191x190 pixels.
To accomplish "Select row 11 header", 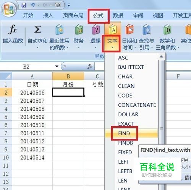I will pyautogui.click(x=6, y=166).
